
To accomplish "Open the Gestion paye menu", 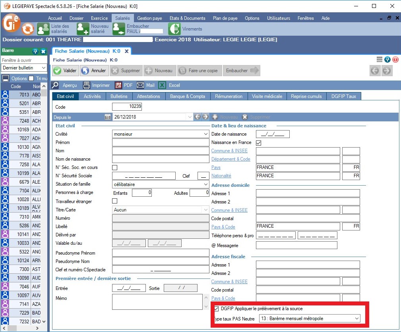I will click(x=149, y=18).
